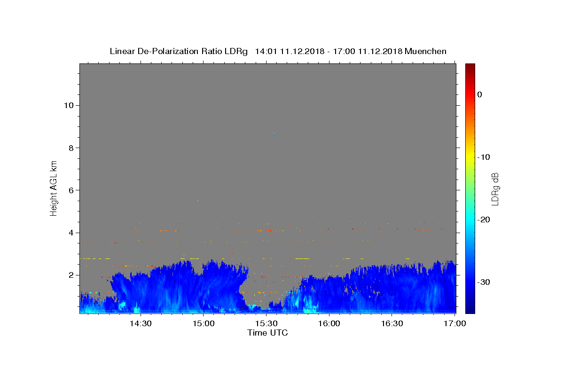
Task: Click the height tick label 2
Action: coord(70,275)
